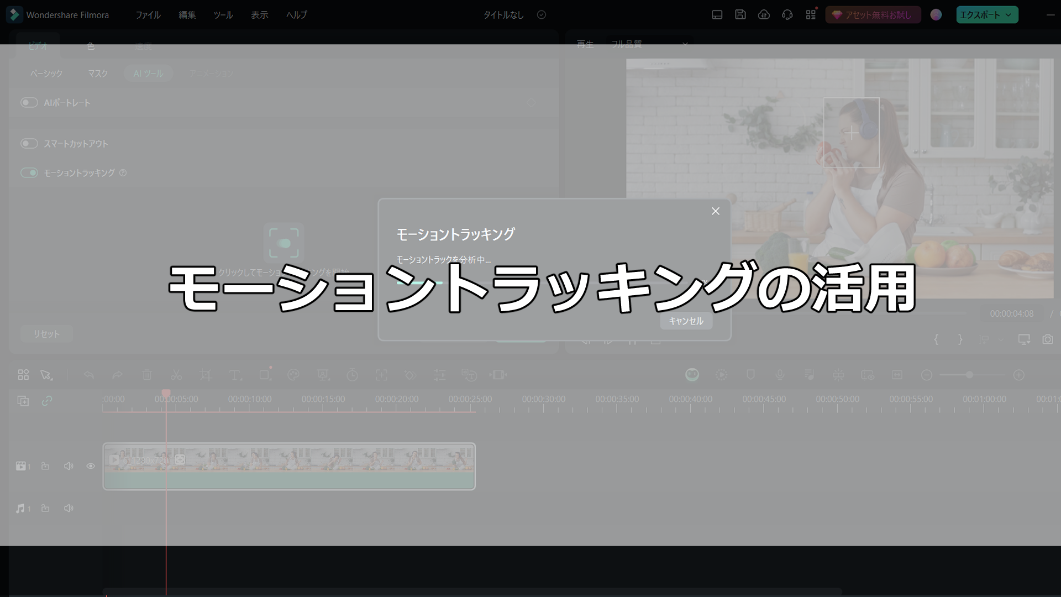
Task: Click the text tool icon
Action: [x=235, y=375]
